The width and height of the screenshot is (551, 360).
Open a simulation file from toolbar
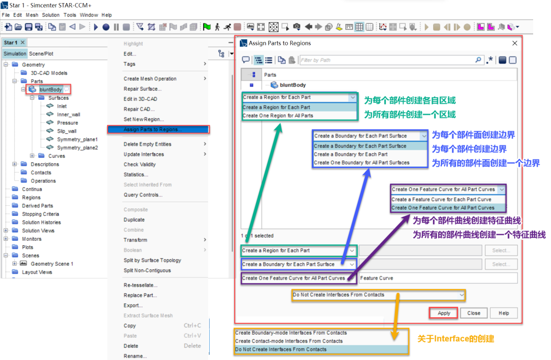coord(18,26)
